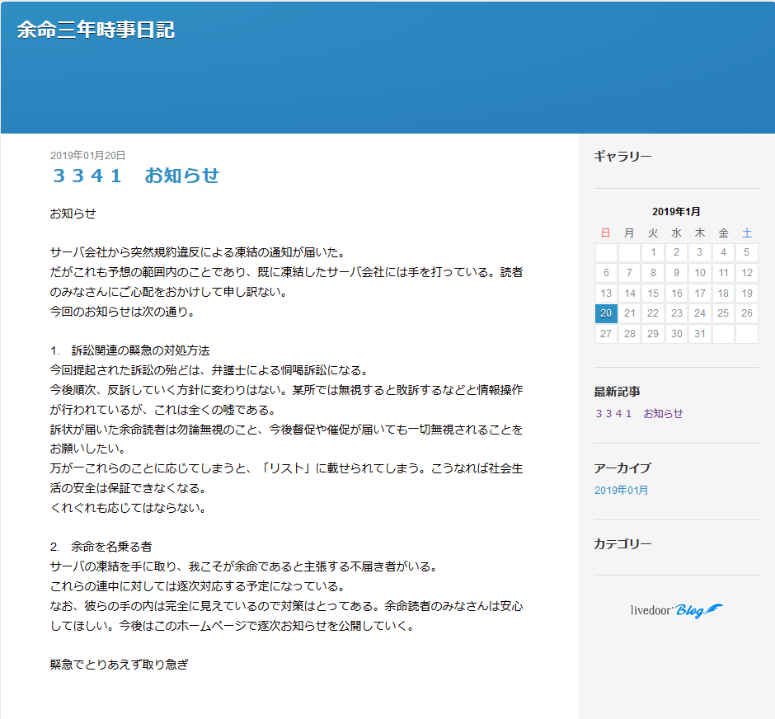
Task: Click calendar day 10
Action: click(x=700, y=273)
